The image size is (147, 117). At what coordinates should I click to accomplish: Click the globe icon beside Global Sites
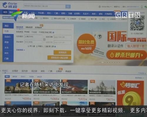pyautogui.click(x=100, y=7)
